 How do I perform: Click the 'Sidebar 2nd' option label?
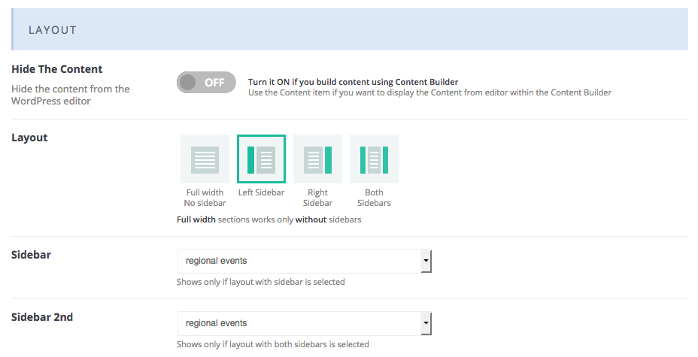42,317
